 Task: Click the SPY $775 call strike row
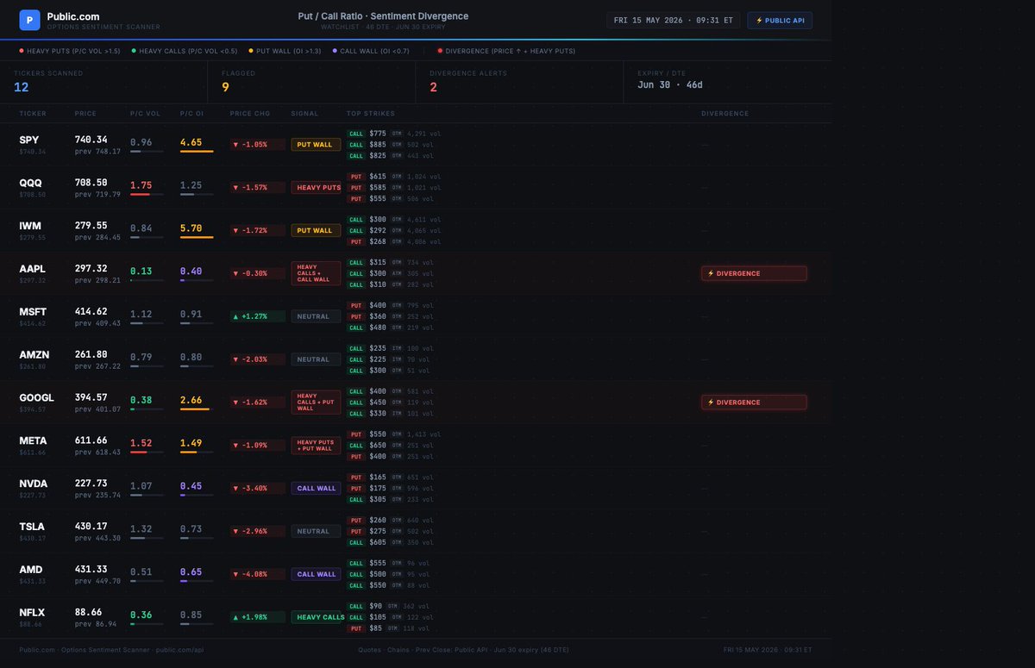(x=393, y=134)
